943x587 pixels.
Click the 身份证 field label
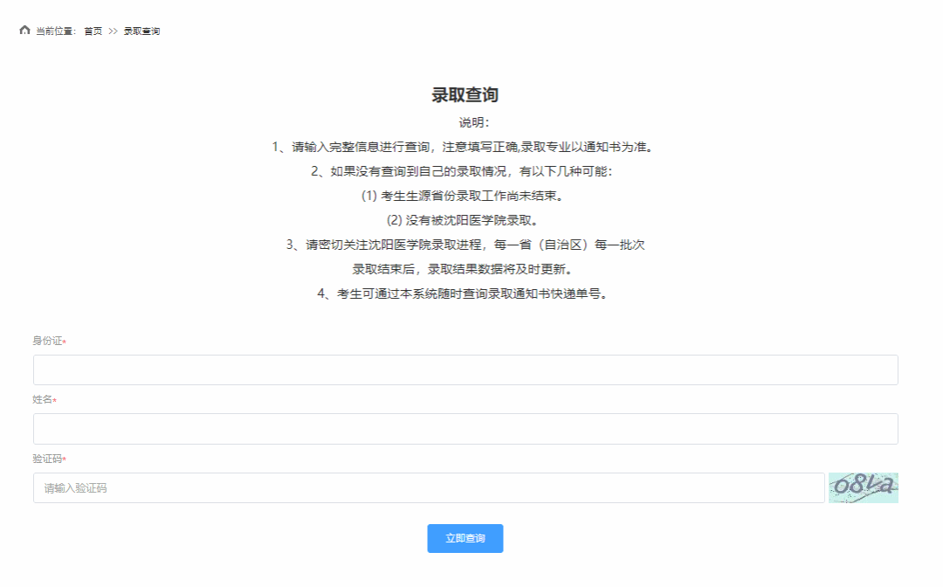[47, 341]
